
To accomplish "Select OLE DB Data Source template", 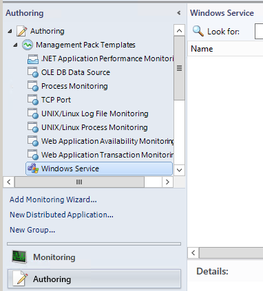I will 76,72.
